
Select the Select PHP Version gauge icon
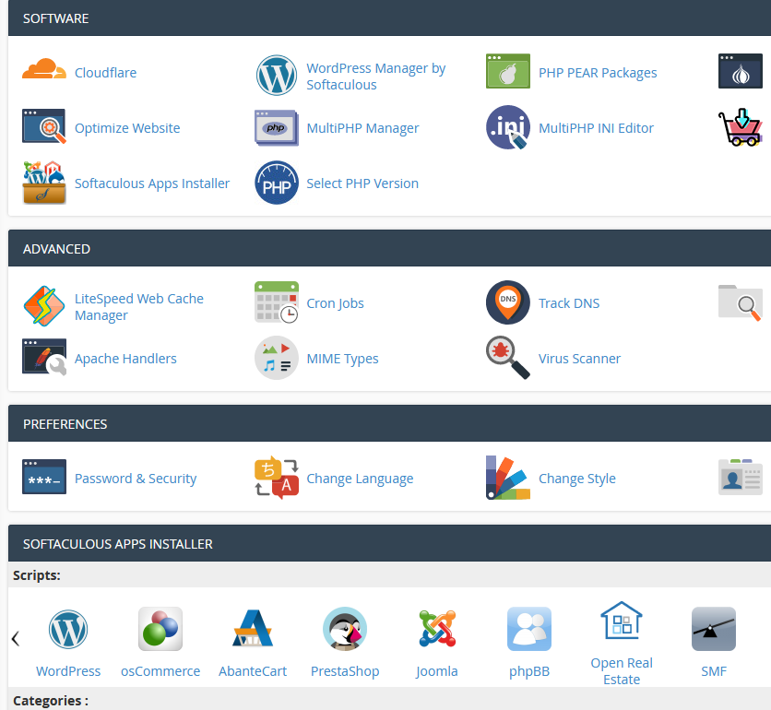[x=277, y=183]
